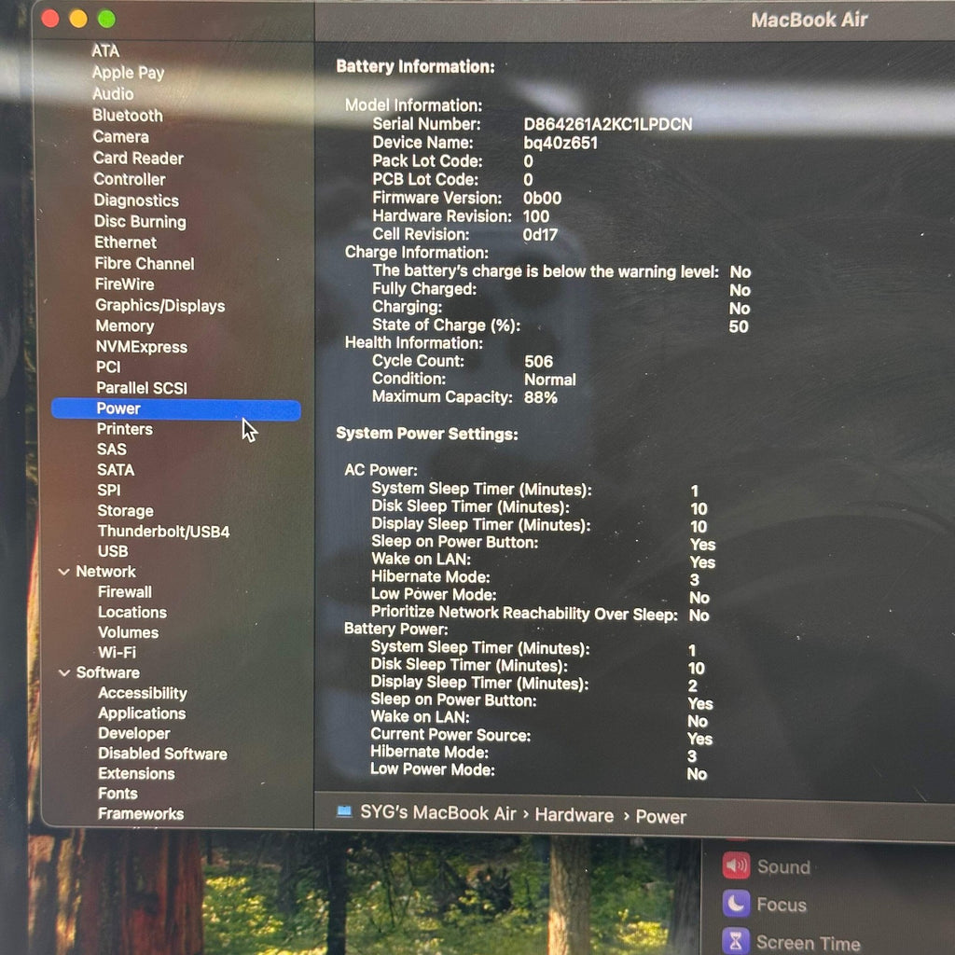The width and height of the screenshot is (955, 955).
Task: Click Hardware in the path bar
Action: coord(574,815)
